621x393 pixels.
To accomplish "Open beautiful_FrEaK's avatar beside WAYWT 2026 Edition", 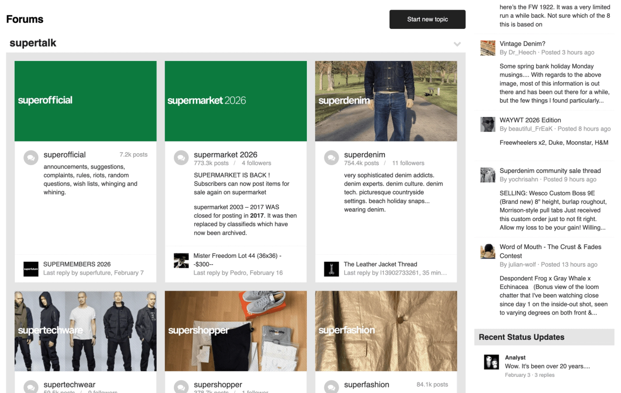I will pyautogui.click(x=487, y=124).
